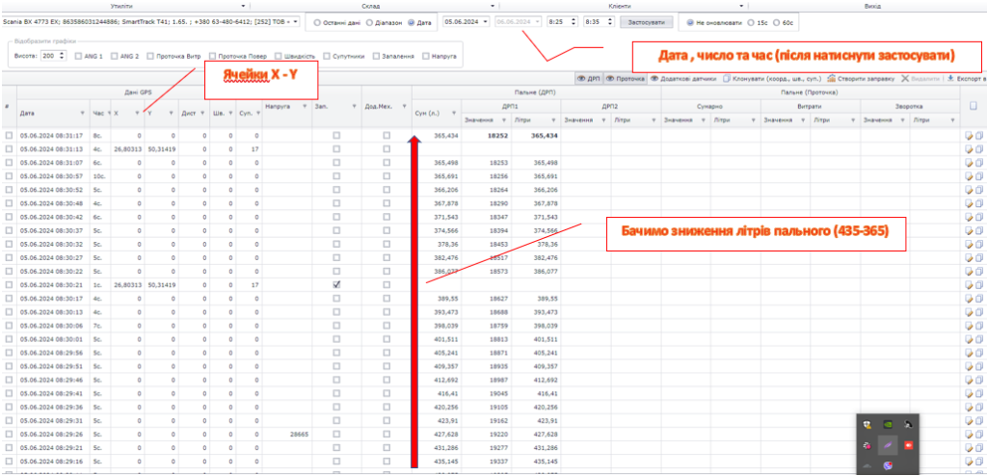This screenshot has width=987, height=476.
Task: Toggle ДРП columns visibility eye
Action: (x=581, y=79)
